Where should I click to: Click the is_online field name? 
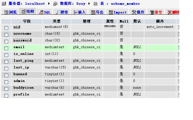click(24, 54)
